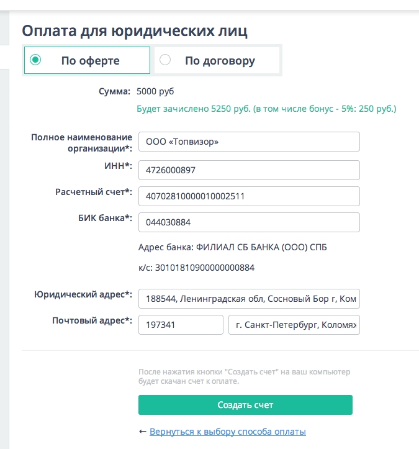Click the Адрес банка info text

click(x=232, y=247)
